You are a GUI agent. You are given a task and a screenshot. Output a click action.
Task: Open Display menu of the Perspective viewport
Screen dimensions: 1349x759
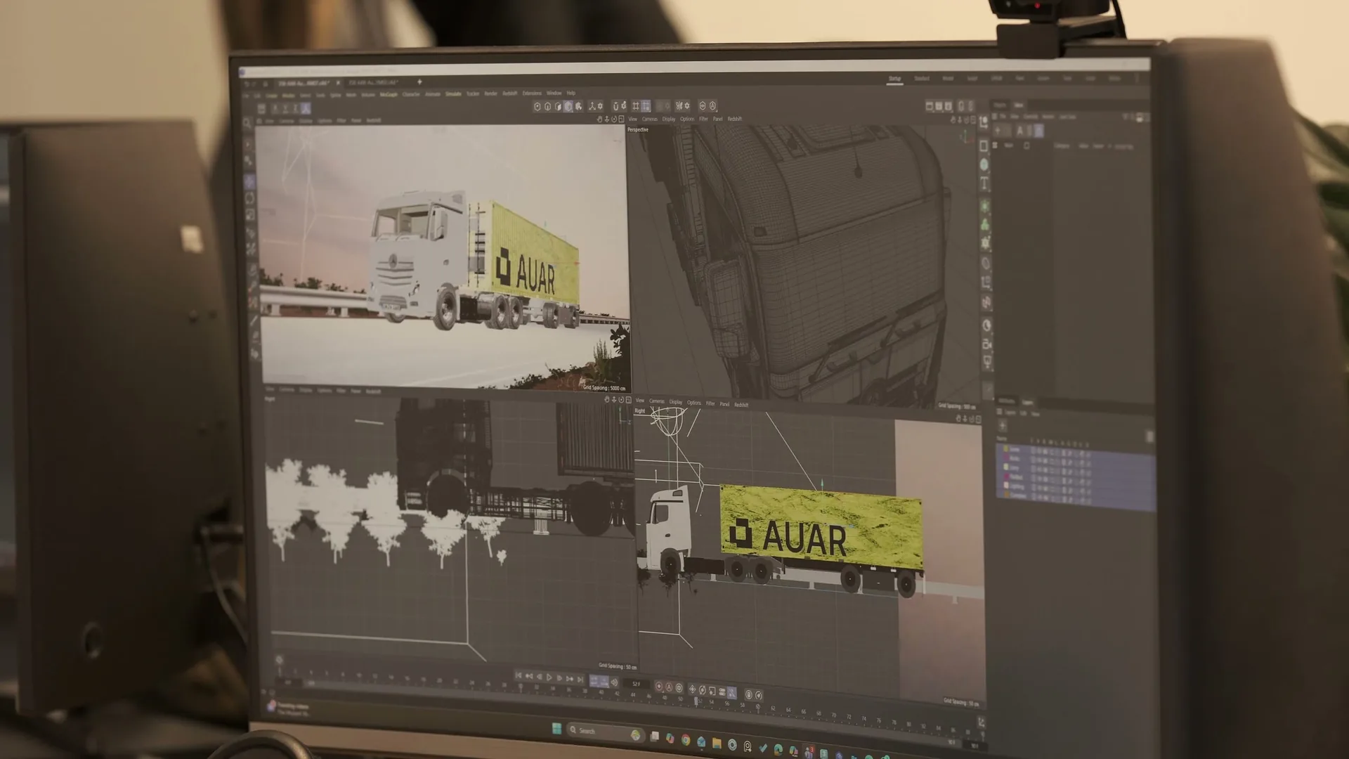tap(669, 119)
